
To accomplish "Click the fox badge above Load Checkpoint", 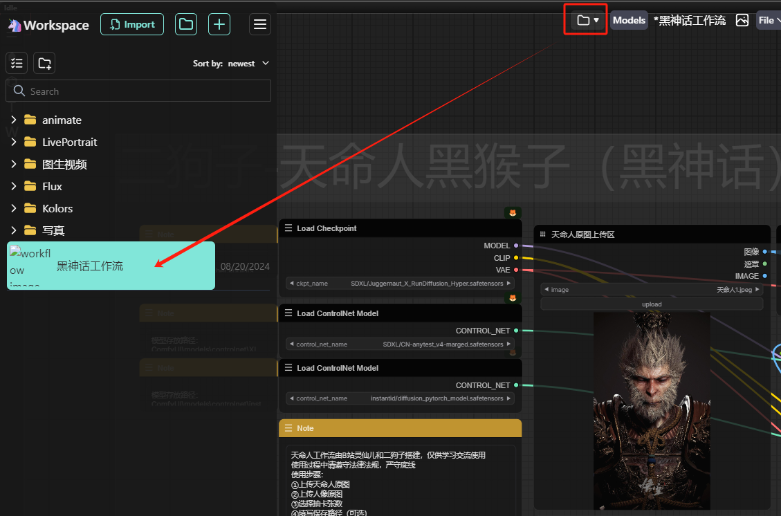I will [513, 212].
